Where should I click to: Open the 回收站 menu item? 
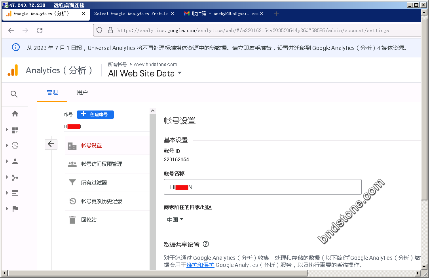coord(107,220)
